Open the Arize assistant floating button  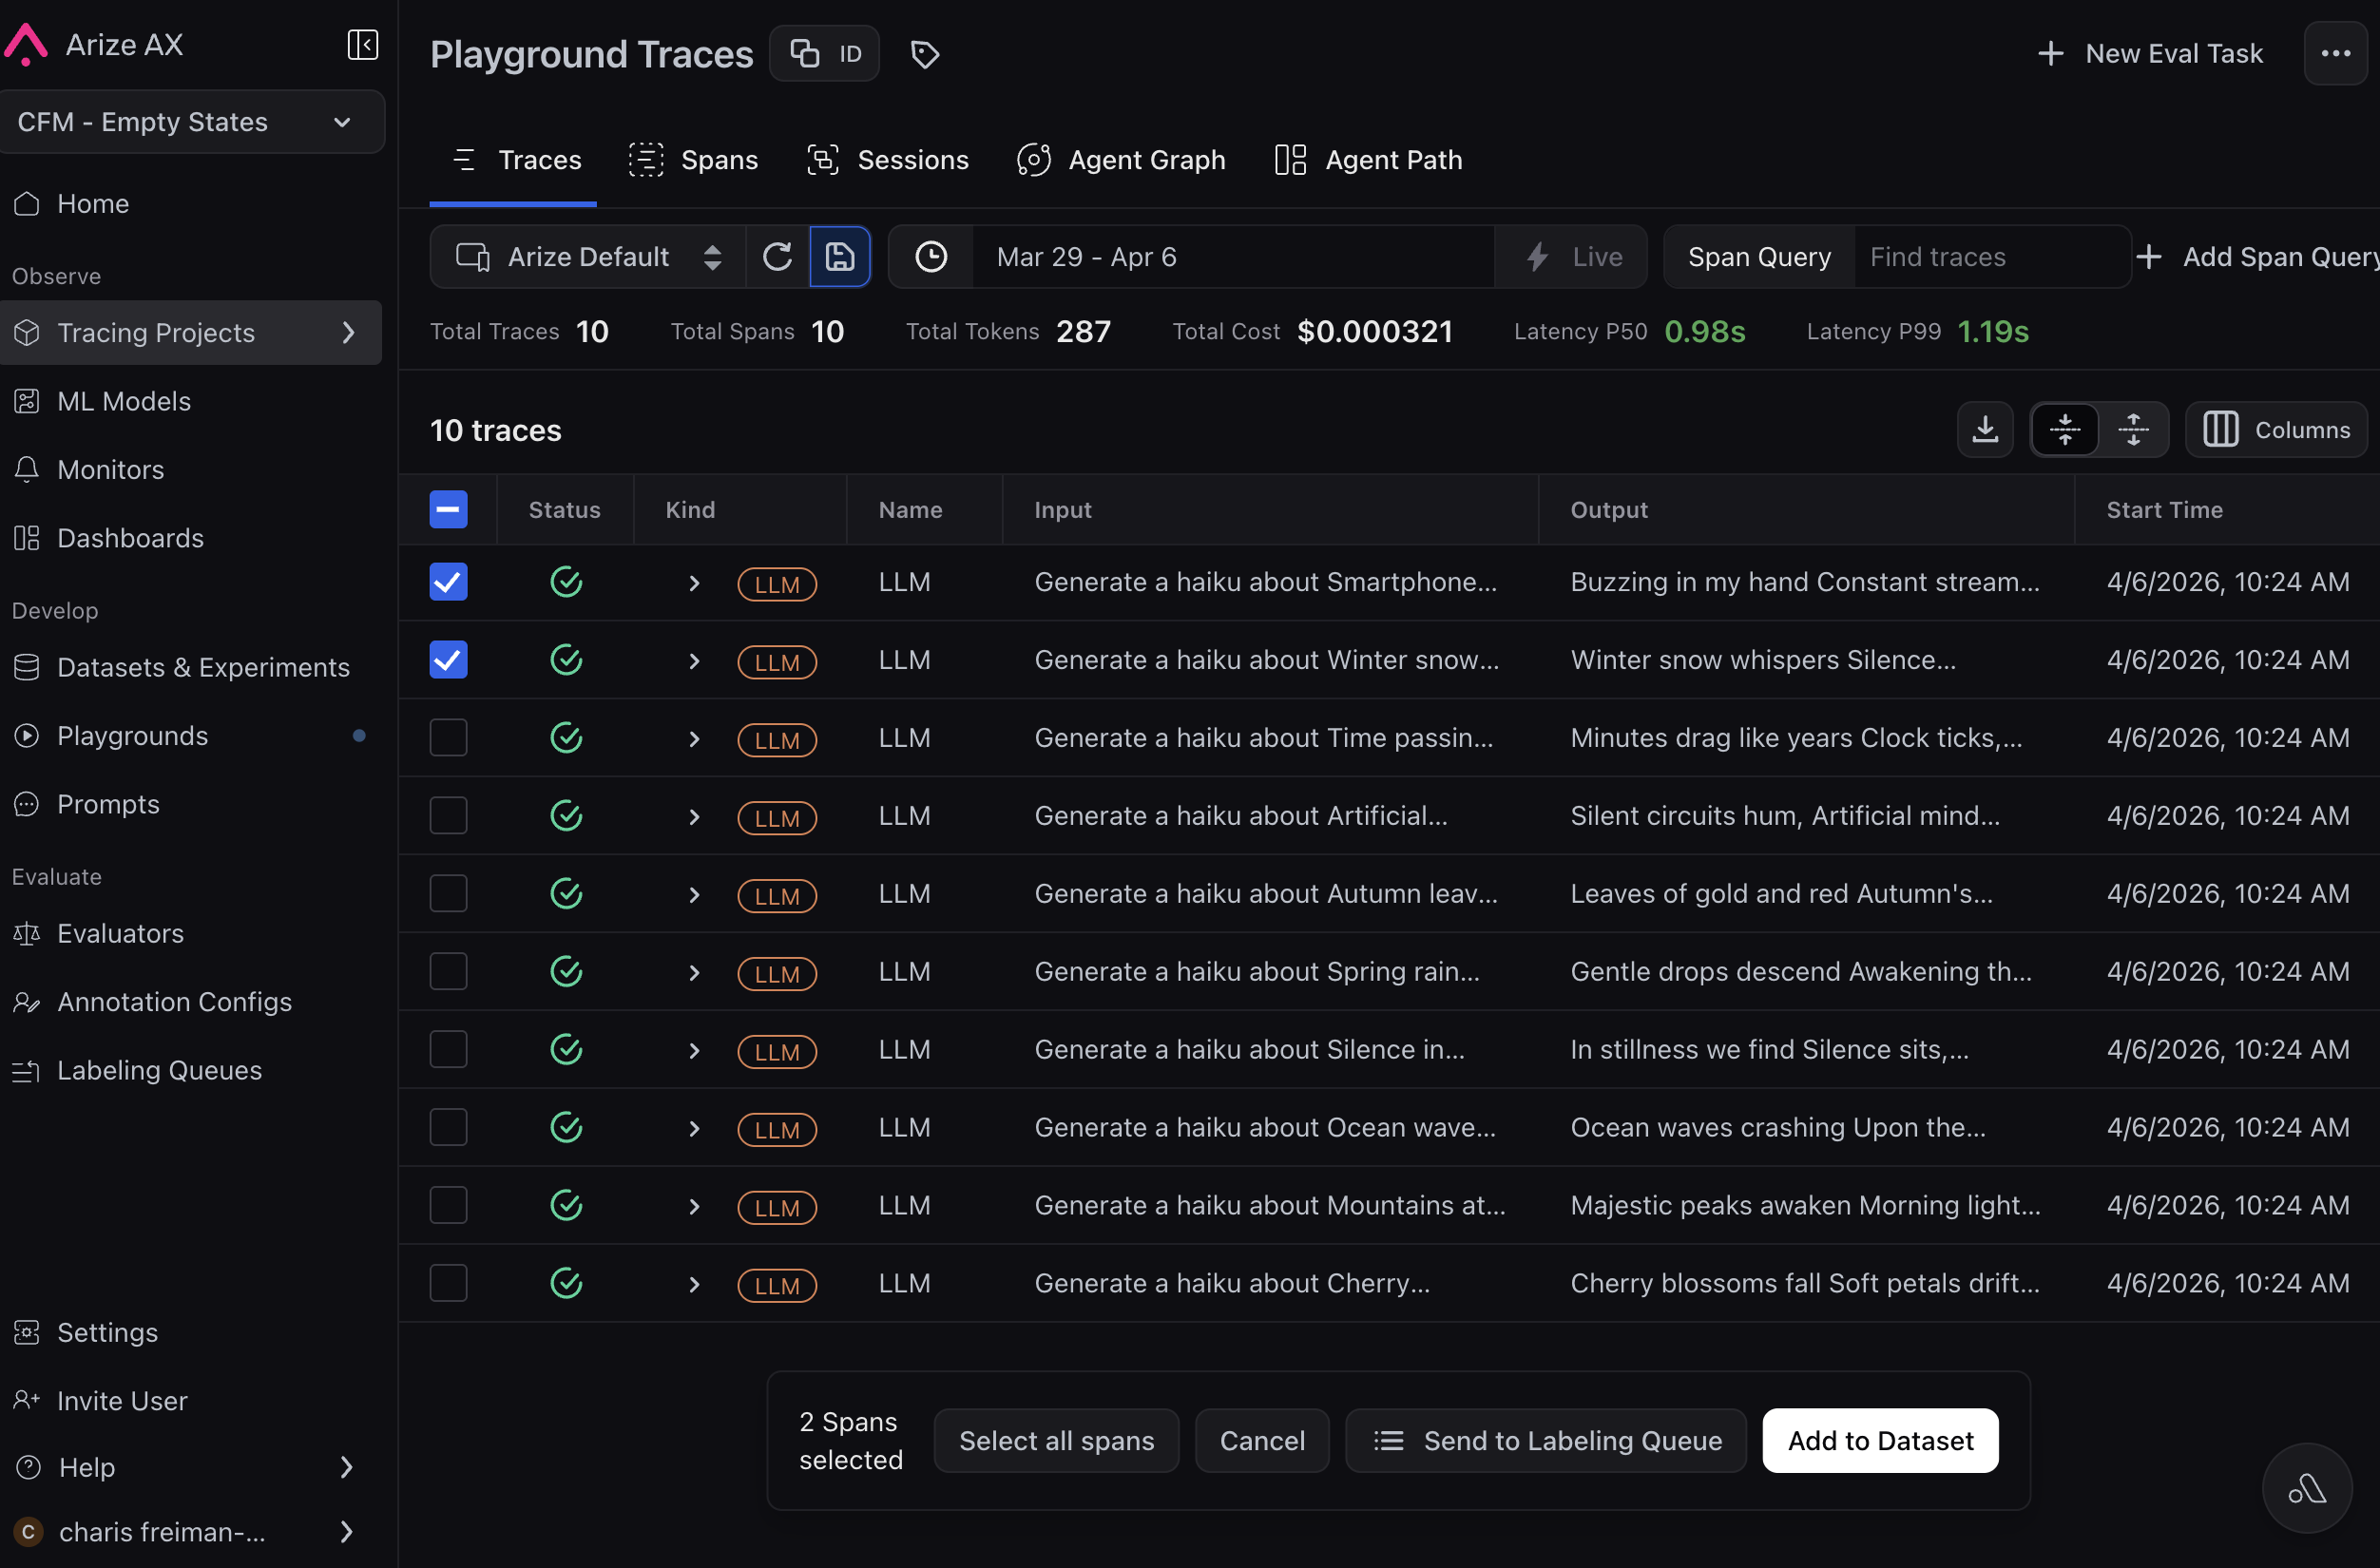point(2306,1487)
